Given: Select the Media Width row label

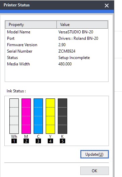Looking at the screenshot, I should tap(18, 64).
